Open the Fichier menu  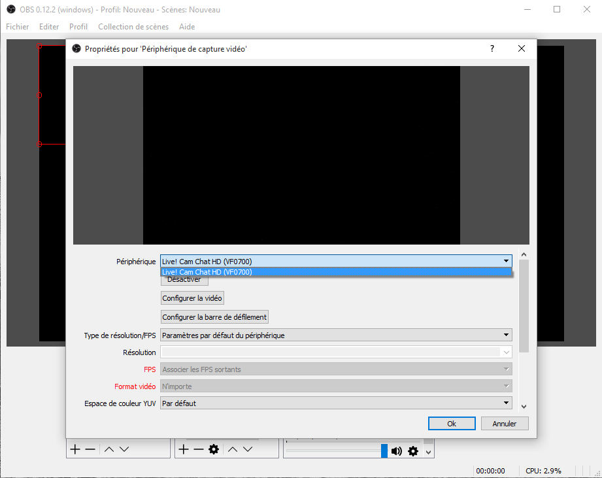pyautogui.click(x=18, y=27)
